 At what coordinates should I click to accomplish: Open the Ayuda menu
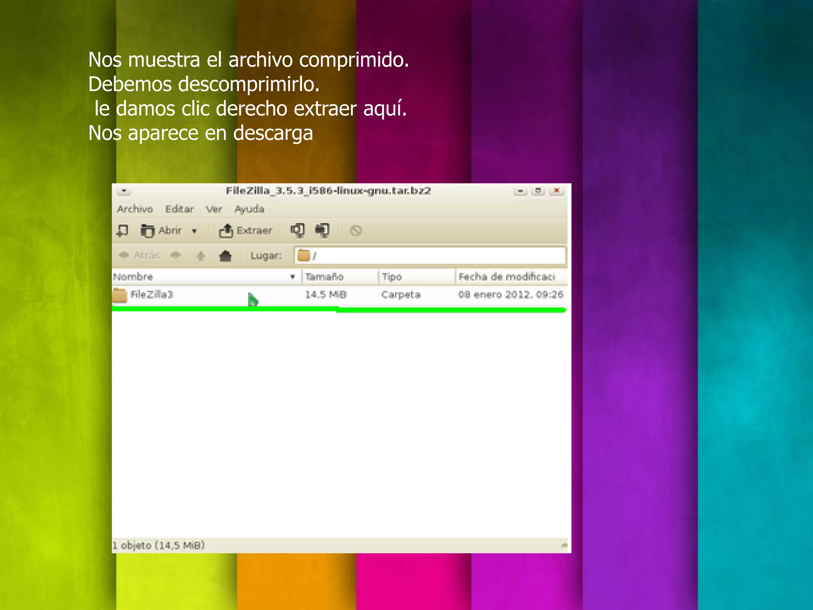pyautogui.click(x=249, y=209)
